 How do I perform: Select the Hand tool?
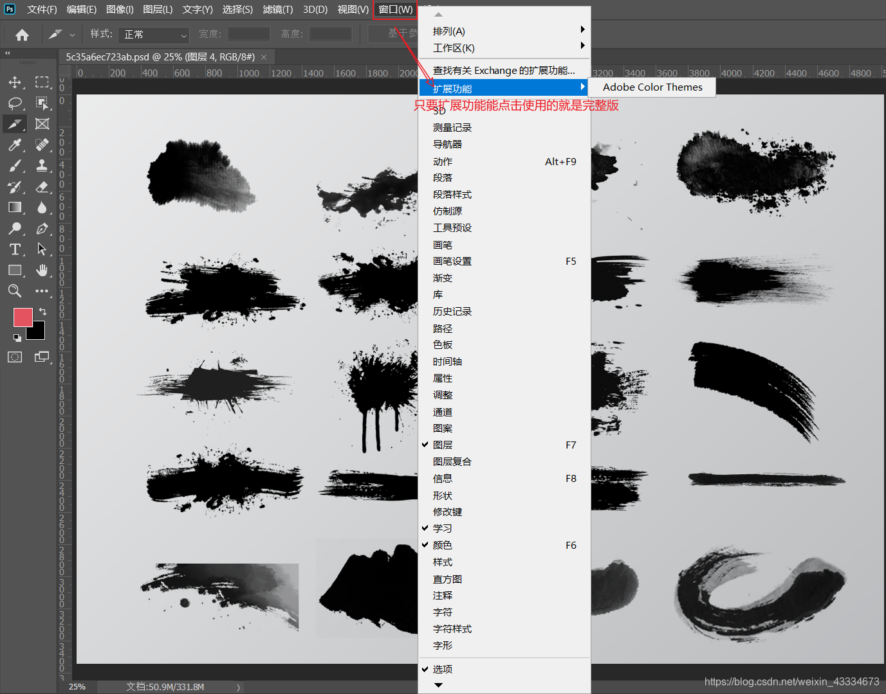click(42, 270)
